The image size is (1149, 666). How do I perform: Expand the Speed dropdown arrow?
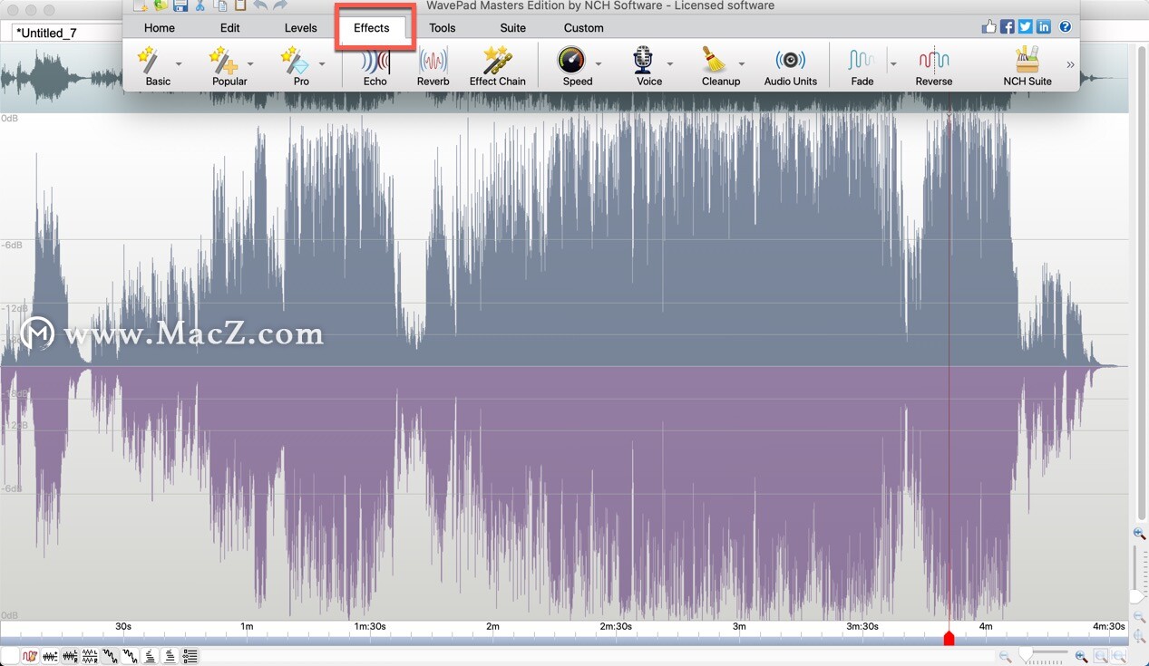coord(599,64)
